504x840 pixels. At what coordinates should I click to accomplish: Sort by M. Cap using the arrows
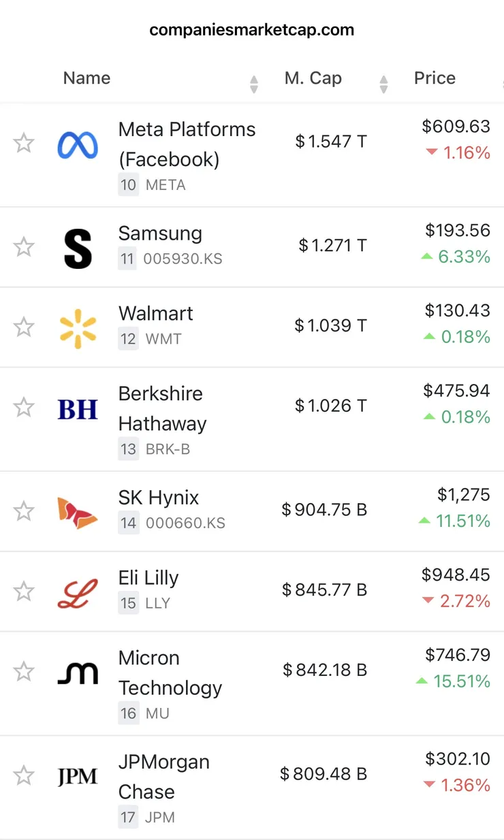[383, 84]
